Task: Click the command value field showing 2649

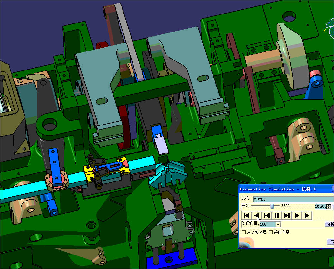Action: click(x=320, y=206)
